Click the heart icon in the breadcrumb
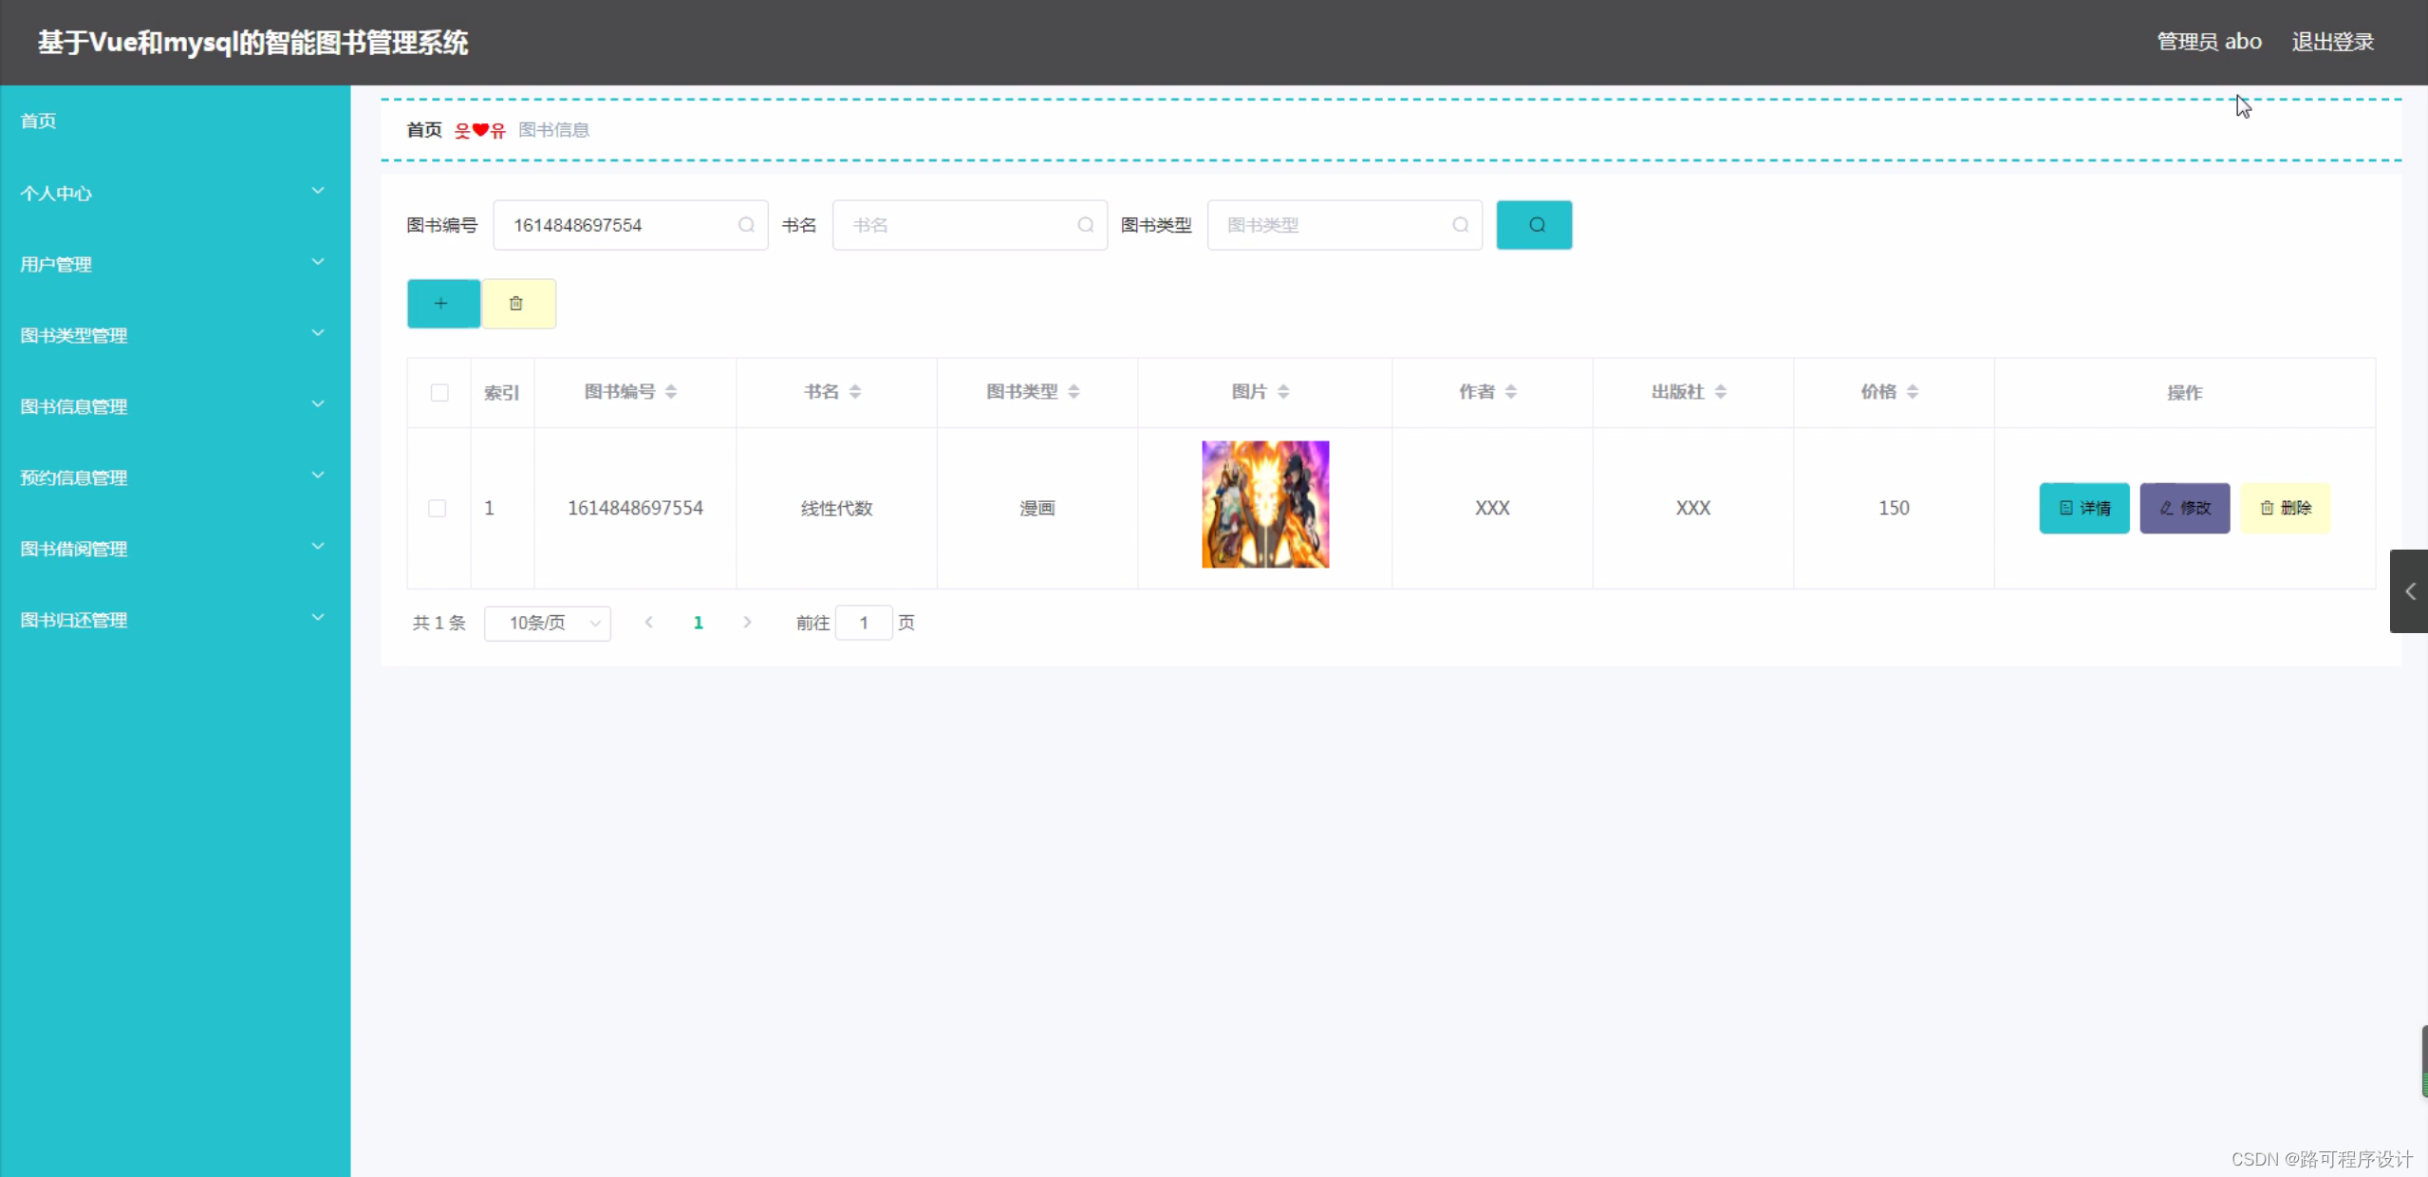This screenshot has height=1177, width=2428. pos(479,130)
